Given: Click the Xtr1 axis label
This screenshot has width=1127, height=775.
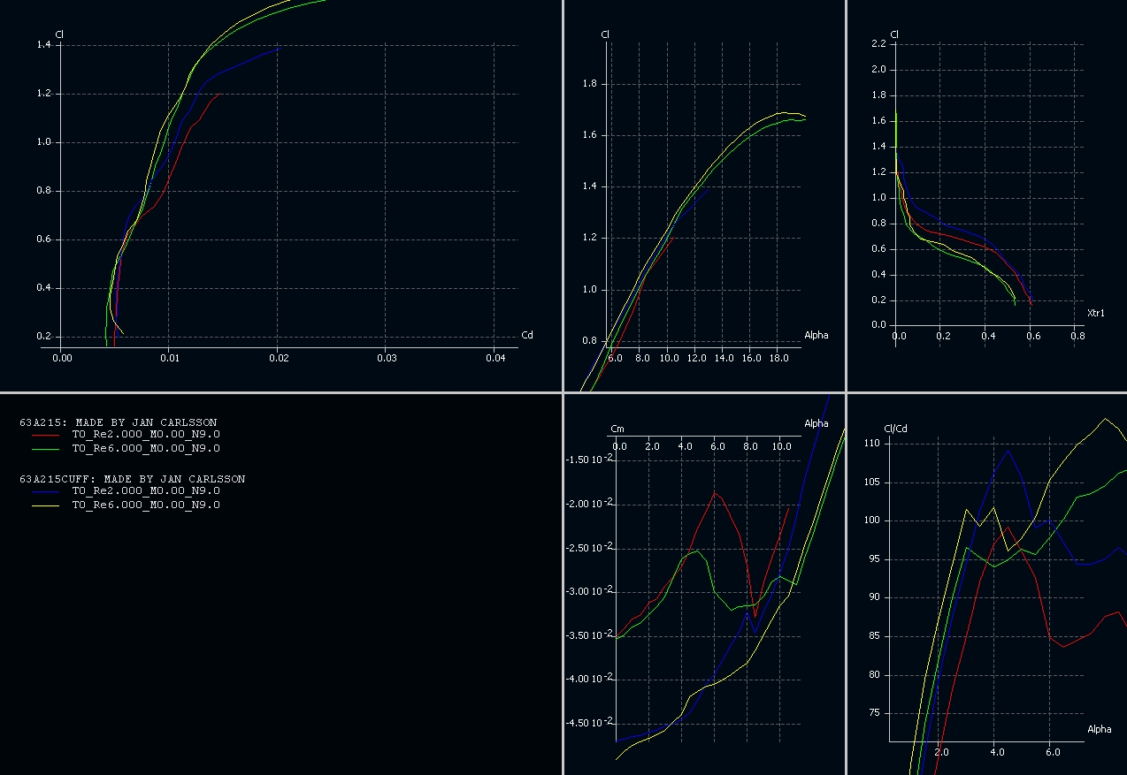Looking at the screenshot, I should click(1096, 313).
